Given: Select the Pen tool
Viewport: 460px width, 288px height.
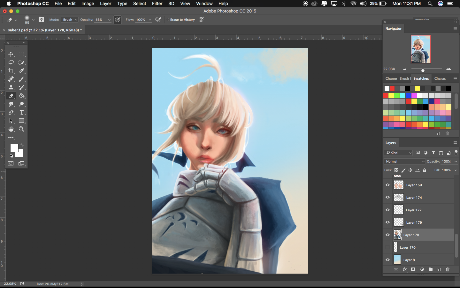Looking at the screenshot, I should tap(11, 112).
